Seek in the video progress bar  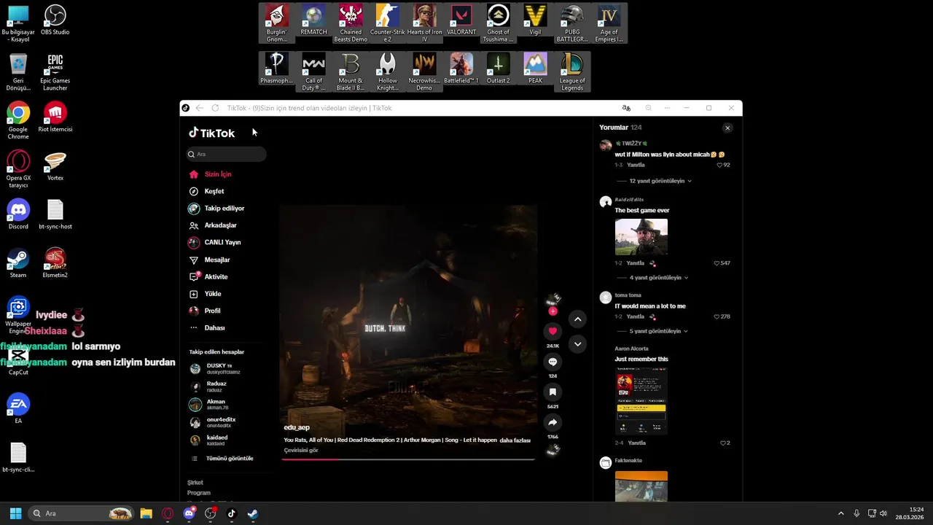(408, 459)
